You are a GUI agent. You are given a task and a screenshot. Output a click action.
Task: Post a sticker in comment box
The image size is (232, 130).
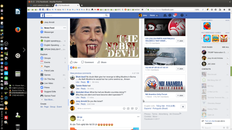[136, 108]
